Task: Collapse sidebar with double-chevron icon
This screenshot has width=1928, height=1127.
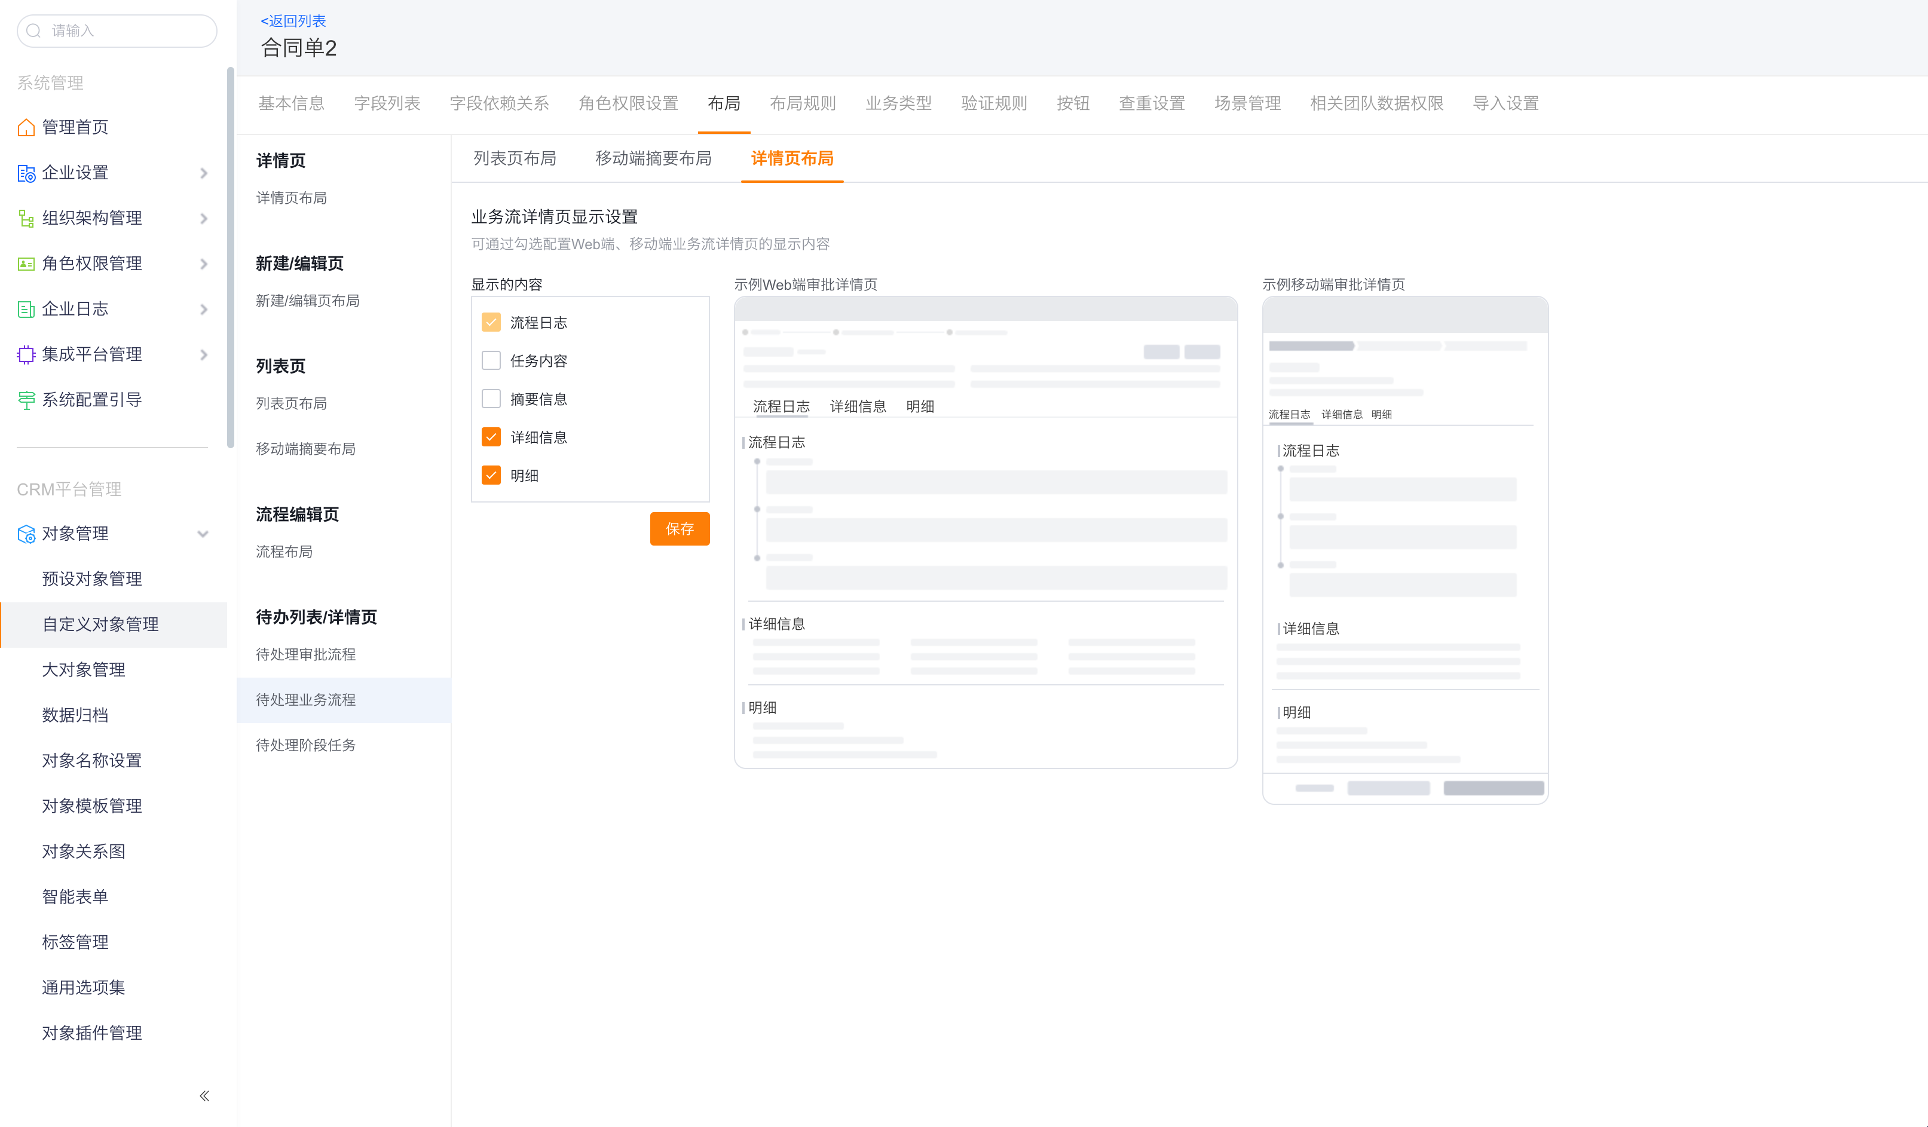Action: 204,1096
